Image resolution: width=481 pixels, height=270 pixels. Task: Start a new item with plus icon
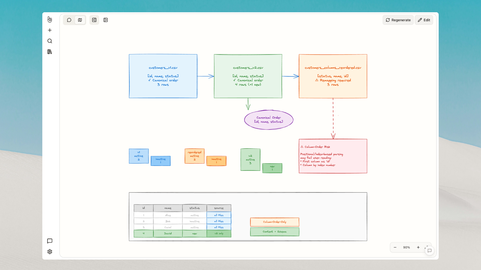point(50,30)
